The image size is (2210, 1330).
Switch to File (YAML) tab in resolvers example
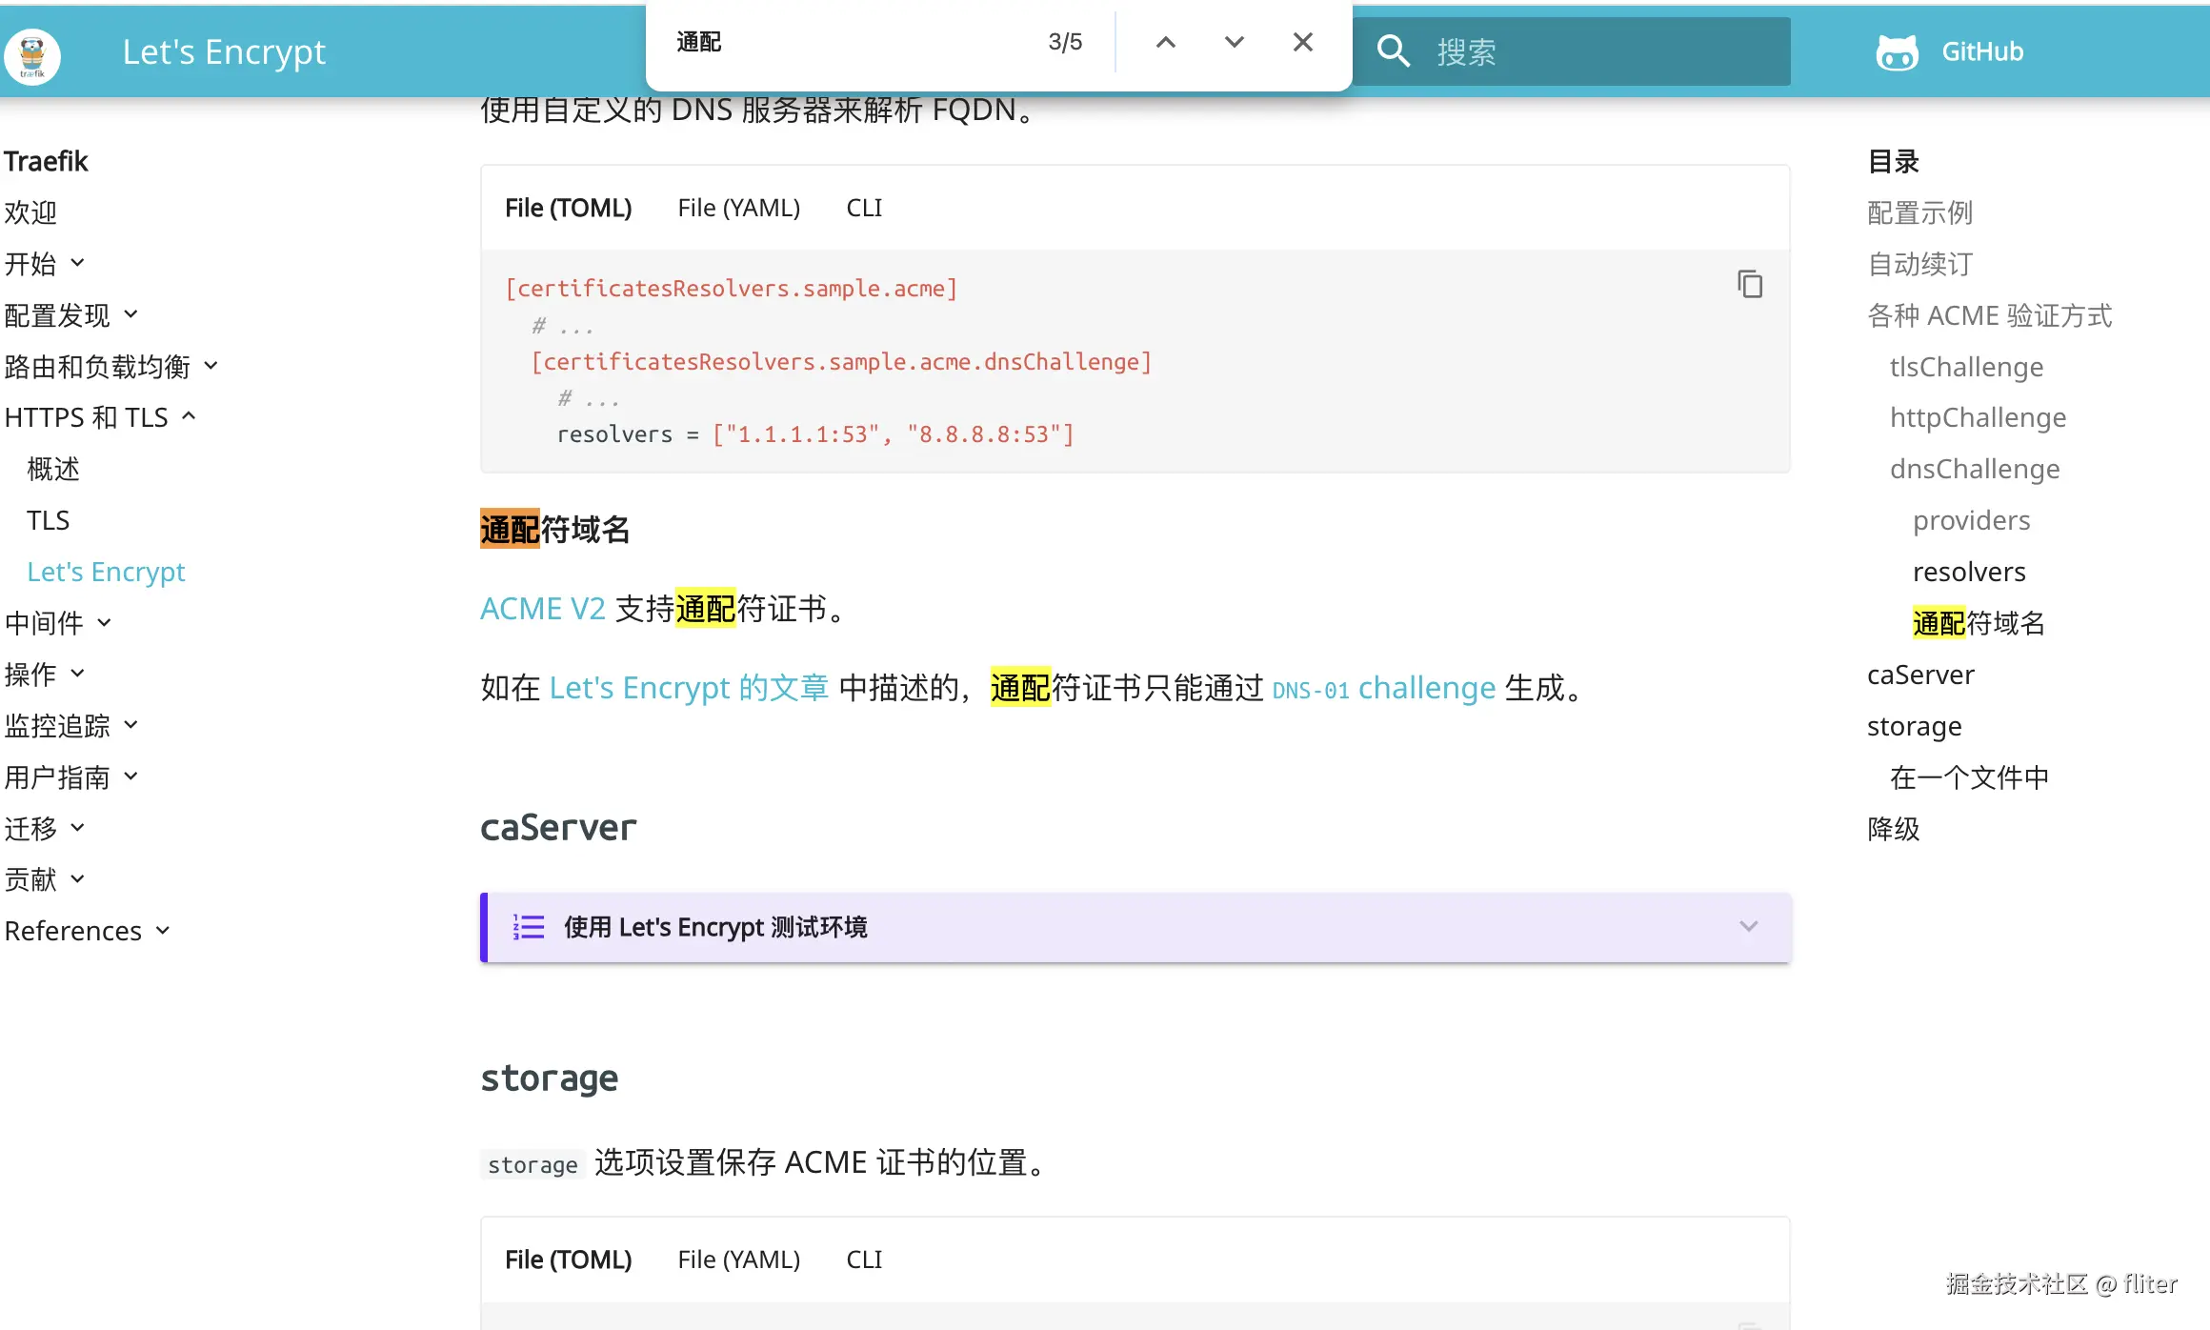tap(738, 208)
